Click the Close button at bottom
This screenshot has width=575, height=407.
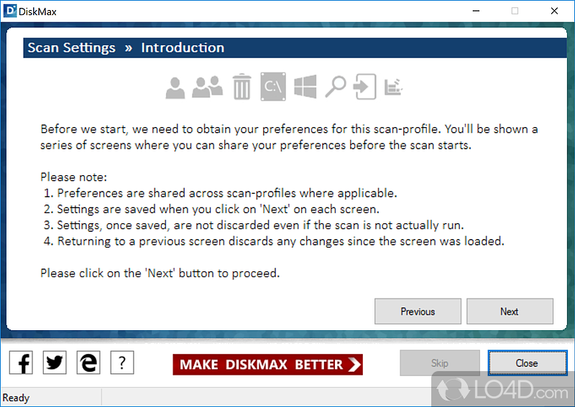click(x=528, y=363)
